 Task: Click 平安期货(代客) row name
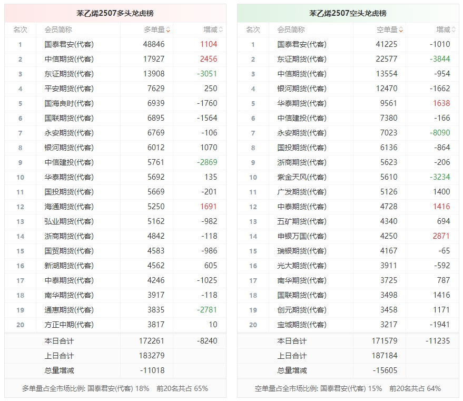coord(69,89)
